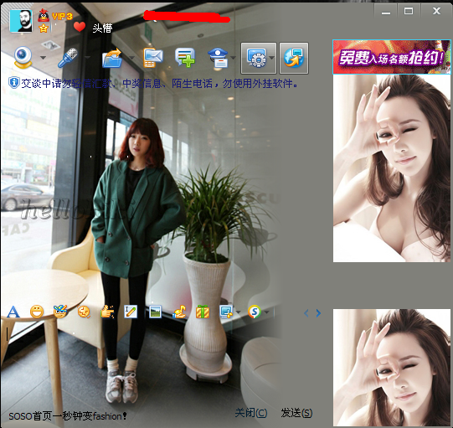Screen dimensions: 453x428
Task: Send a gift with the gift box icon
Action: pos(203,312)
